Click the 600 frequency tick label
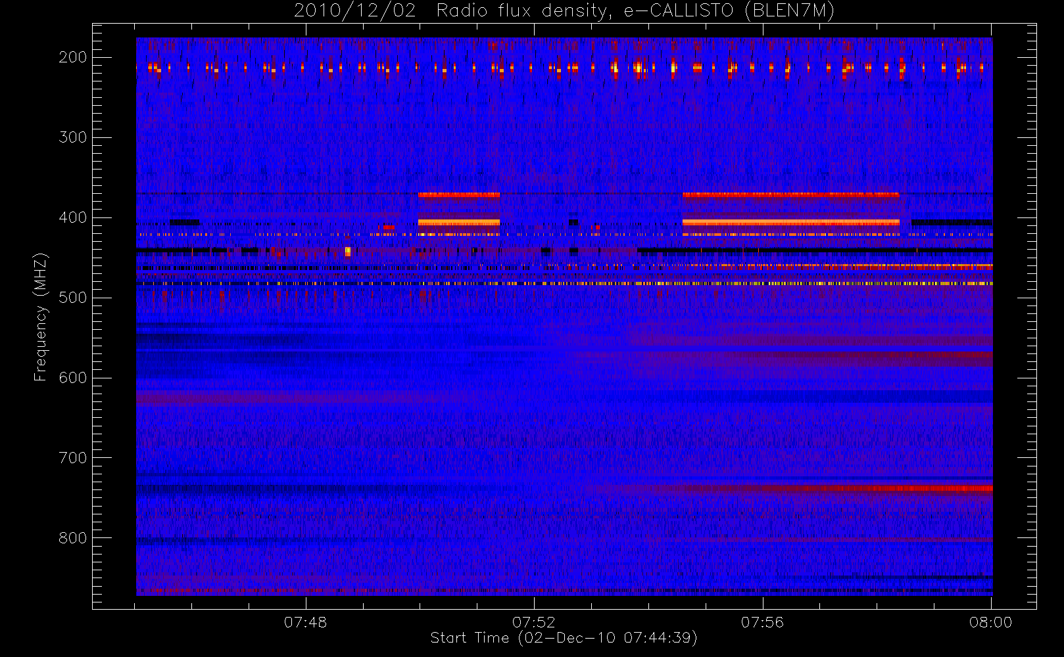 tap(72, 378)
